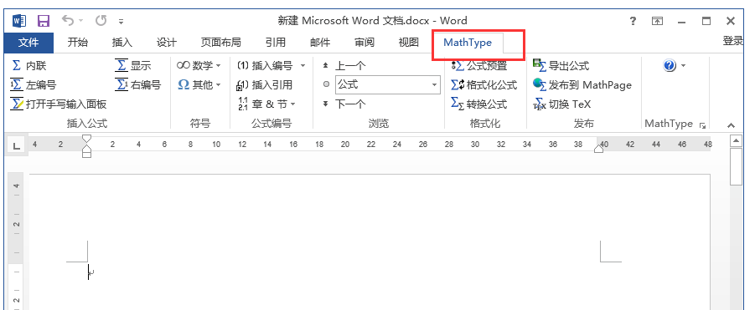Click 导出公式 to export equations
The width and height of the screenshot is (755, 310).
coord(561,66)
